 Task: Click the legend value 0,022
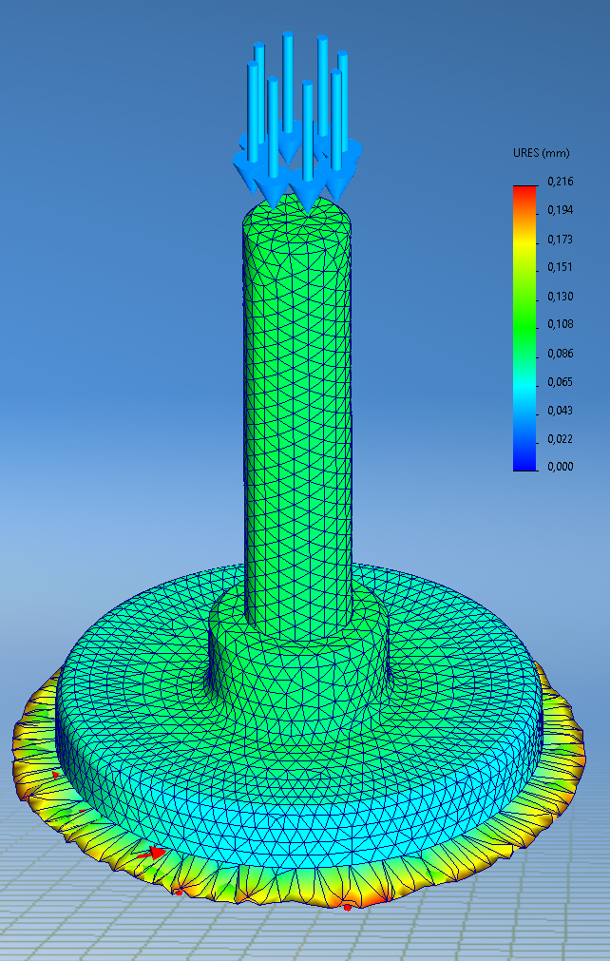pyautogui.click(x=560, y=439)
